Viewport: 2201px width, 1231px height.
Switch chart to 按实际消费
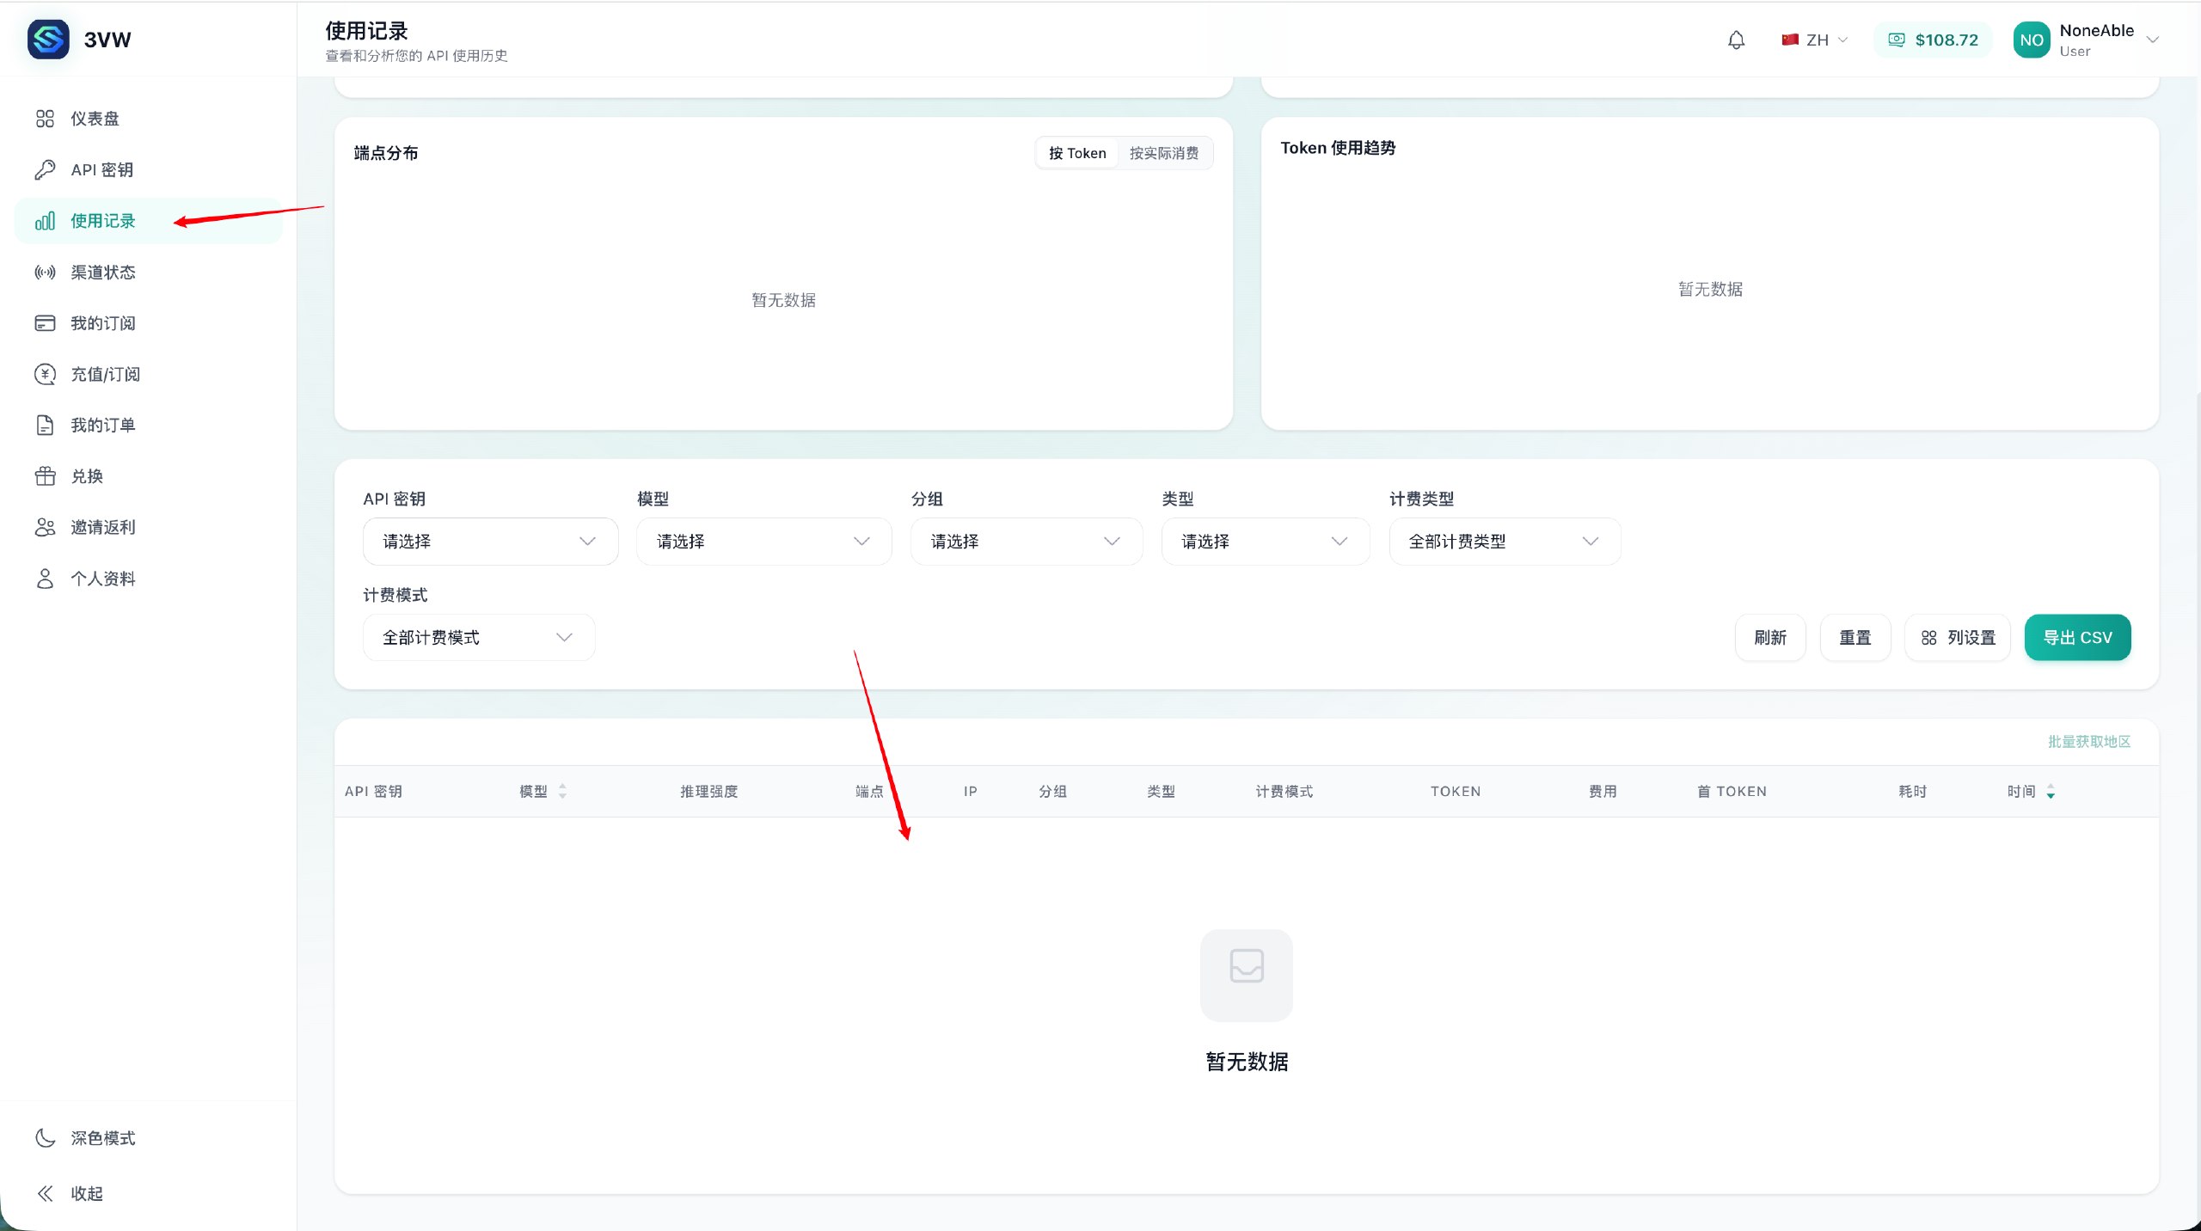tap(1164, 153)
